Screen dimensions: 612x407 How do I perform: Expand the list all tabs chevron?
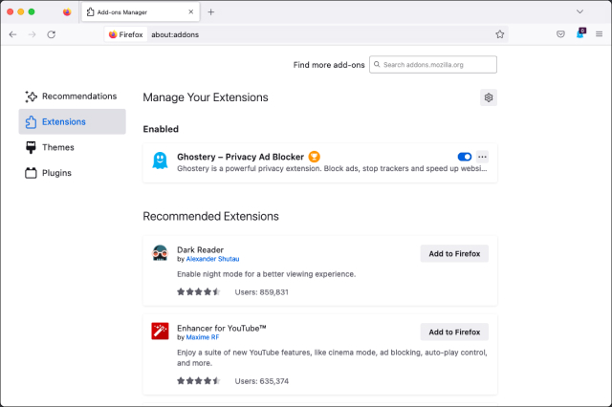point(579,11)
